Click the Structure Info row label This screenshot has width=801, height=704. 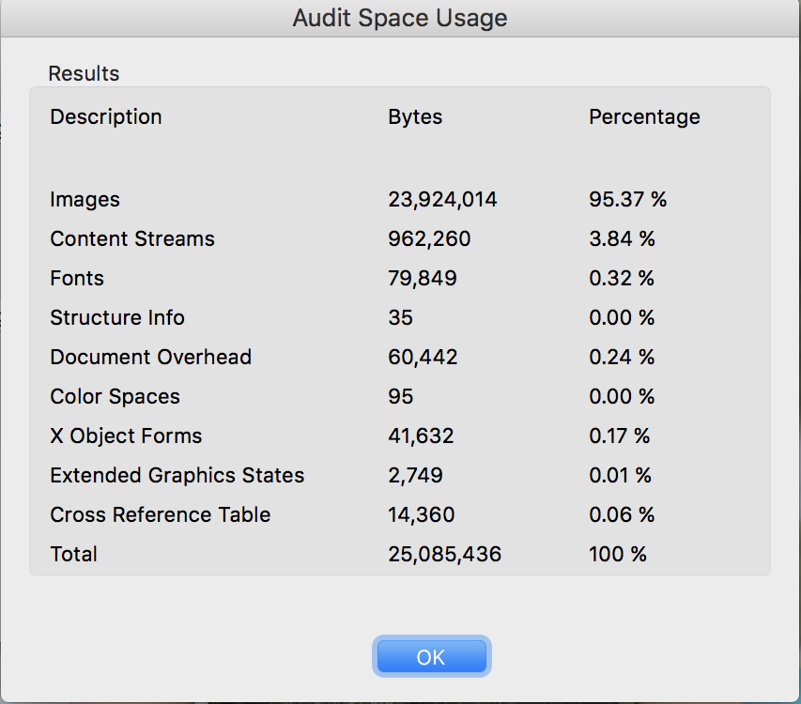117,318
